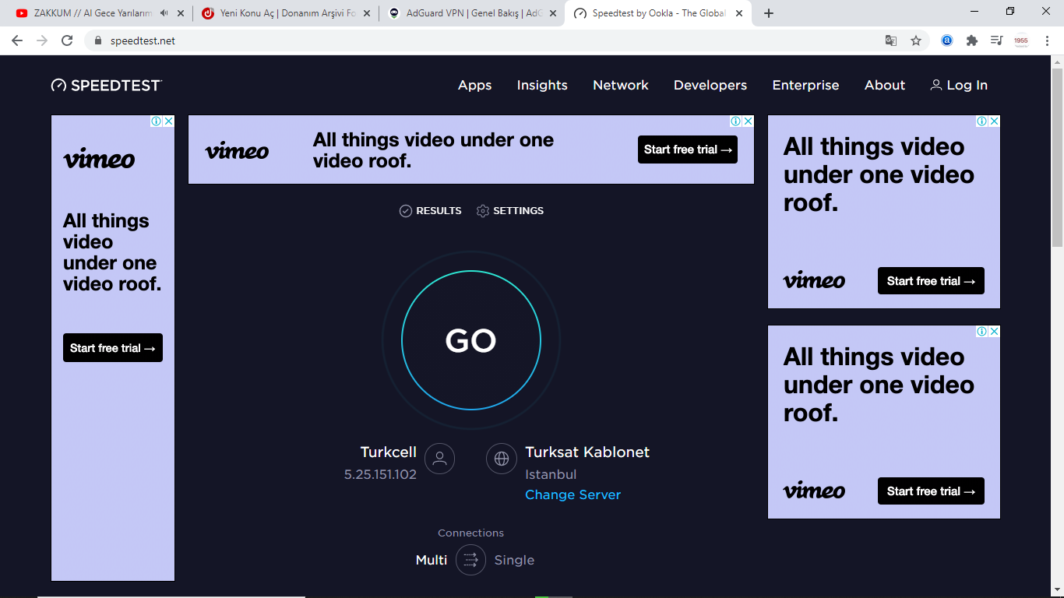This screenshot has height=598, width=1064.
Task: Go forward in browser history
Action: tap(42, 40)
